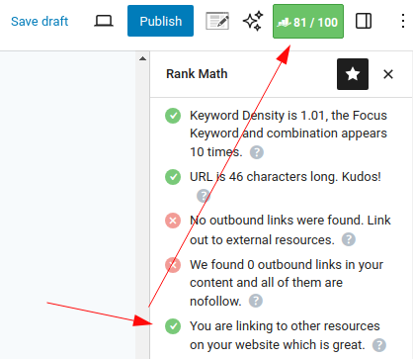Open Rank Math score 81 / 100
Image resolution: width=413 pixels, height=359 pixels.
tap(308, 22)
